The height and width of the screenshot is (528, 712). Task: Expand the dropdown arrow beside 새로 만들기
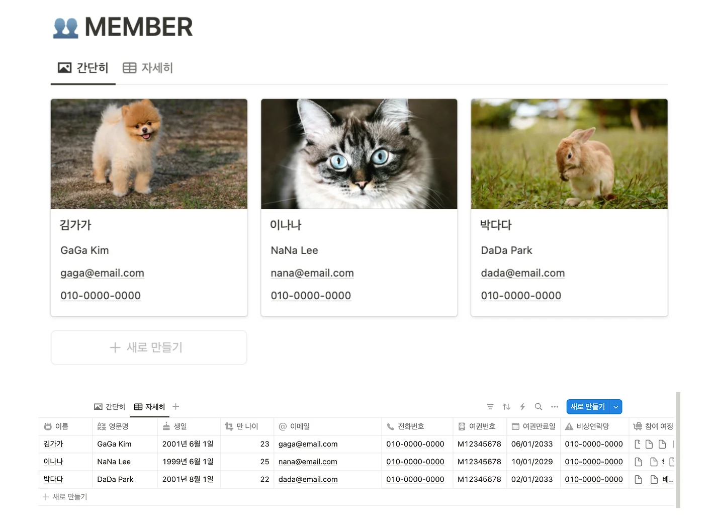[x=616, y=407]
